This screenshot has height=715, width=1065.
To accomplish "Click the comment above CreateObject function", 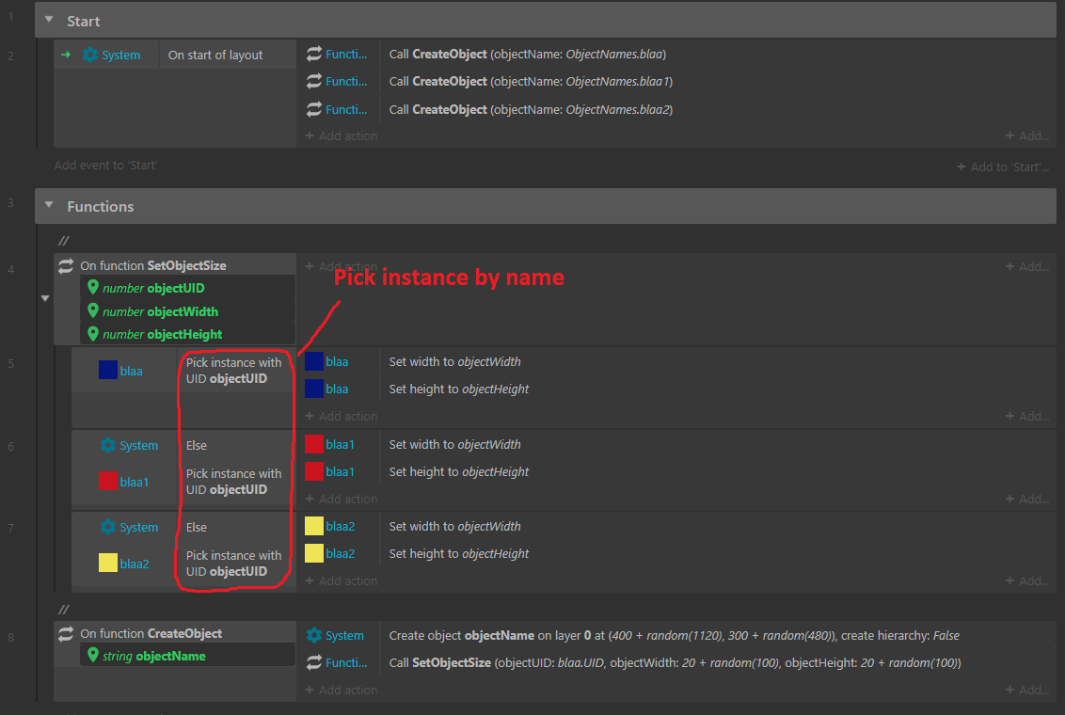I will point(63,609).
